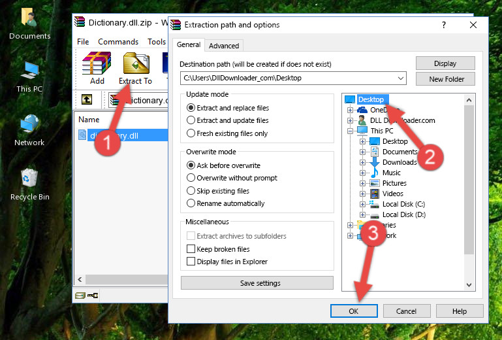Click the Display button
The height and width of the screenshot is (340, 502).
tap(445, 63)
